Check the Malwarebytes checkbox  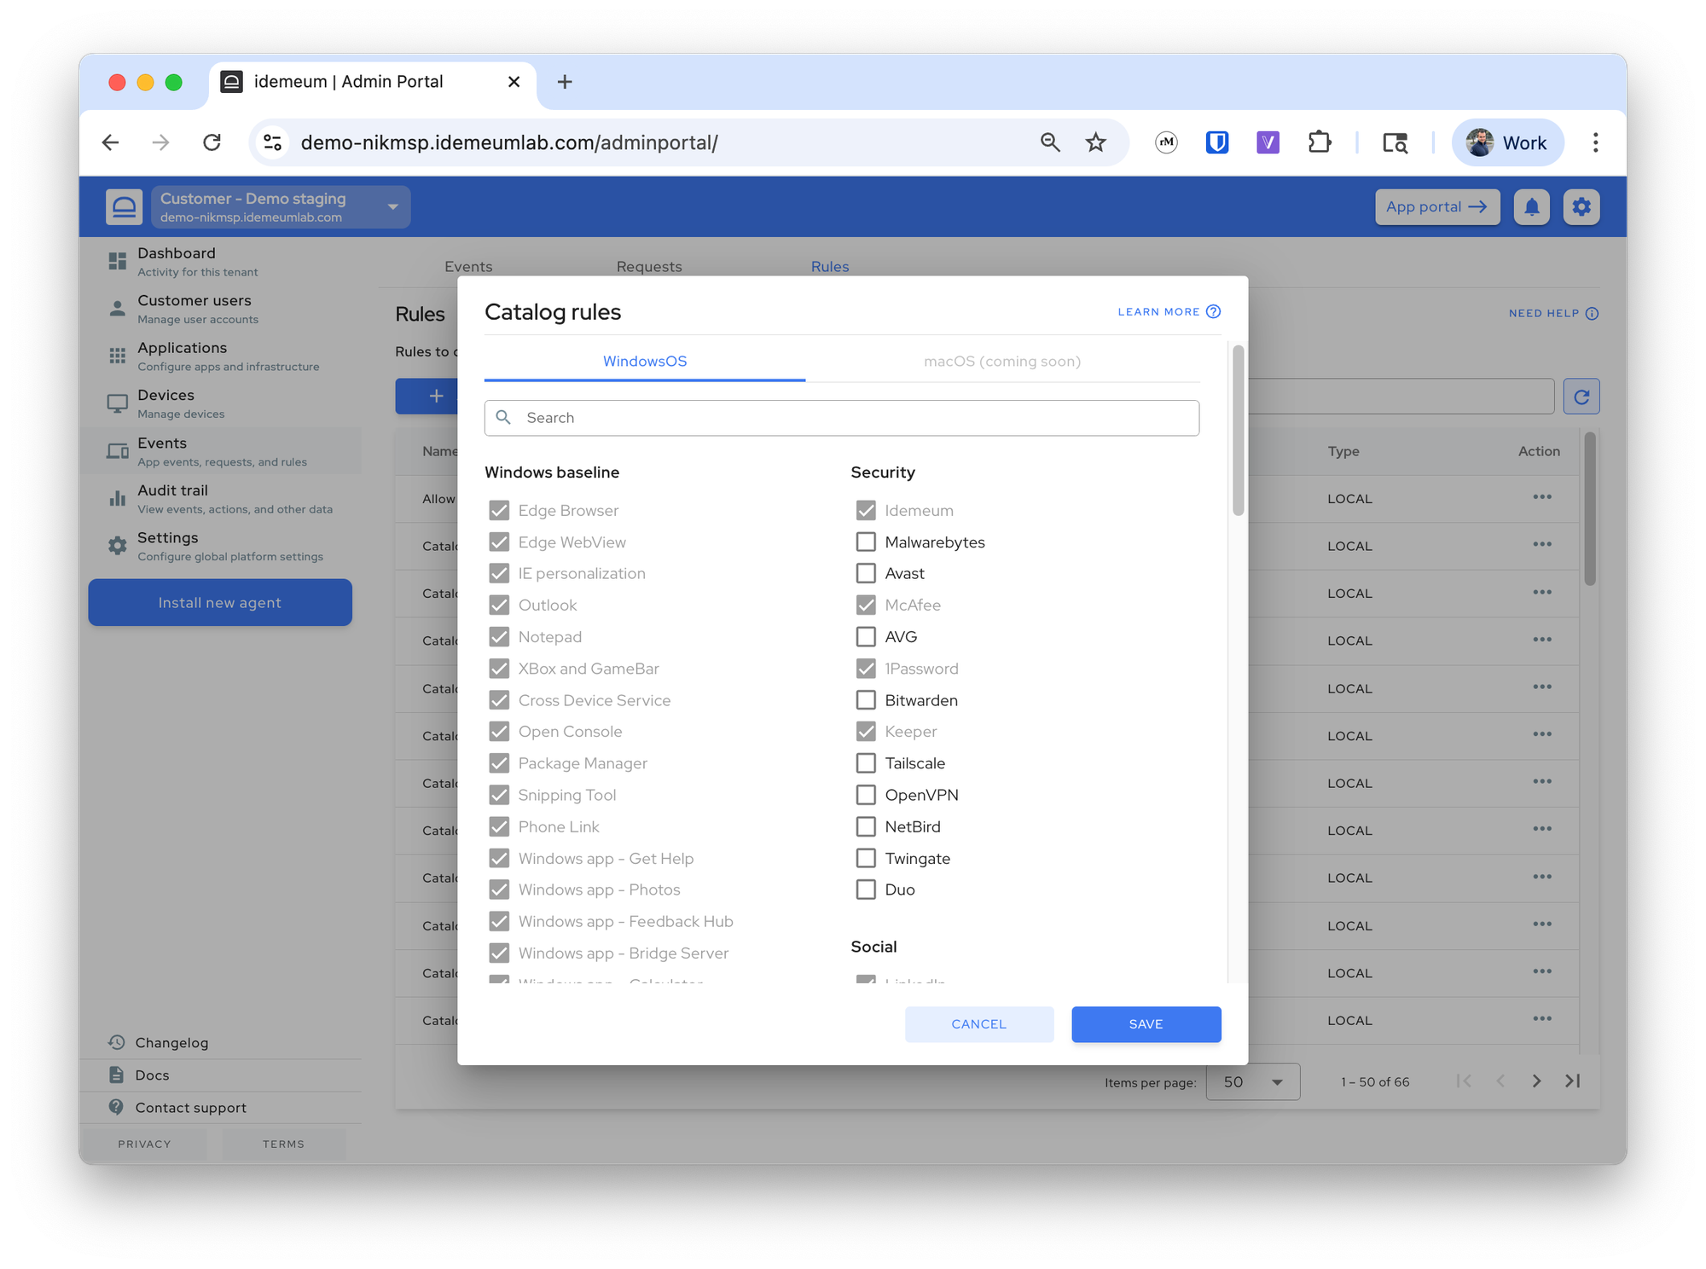click(x=866, y=542)
